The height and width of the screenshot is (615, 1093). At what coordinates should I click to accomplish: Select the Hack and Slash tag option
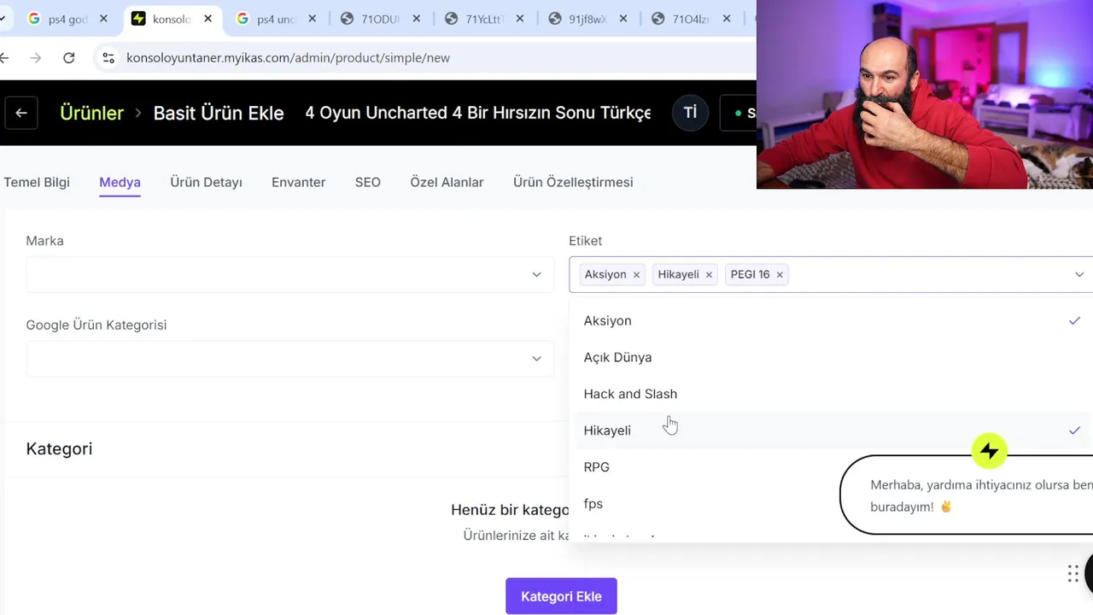click(x=832, y=394)
